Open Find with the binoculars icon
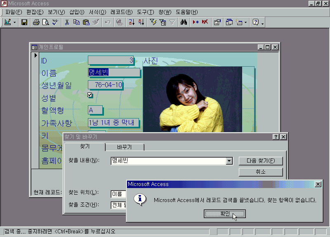This screenshot has height=237, width=330. (x=184, y=22)
